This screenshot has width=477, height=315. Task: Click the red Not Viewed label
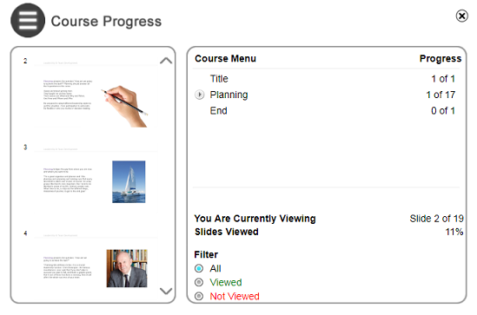tap(235, 296)
